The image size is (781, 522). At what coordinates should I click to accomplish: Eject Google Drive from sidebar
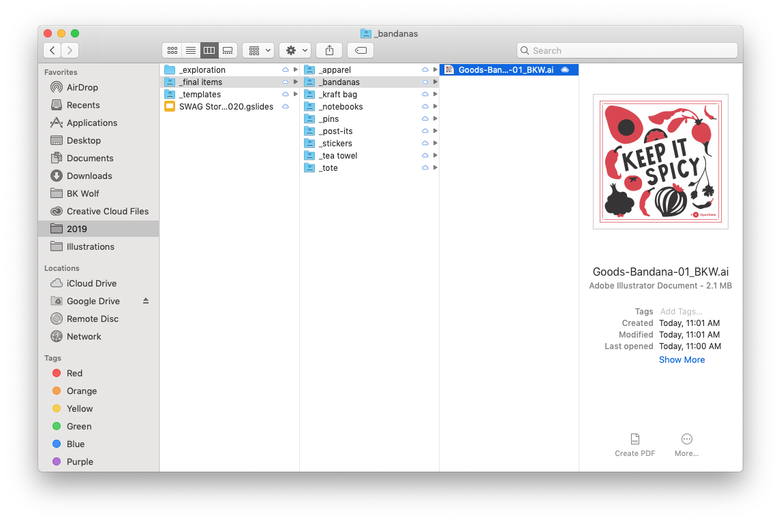pos(145,301)
